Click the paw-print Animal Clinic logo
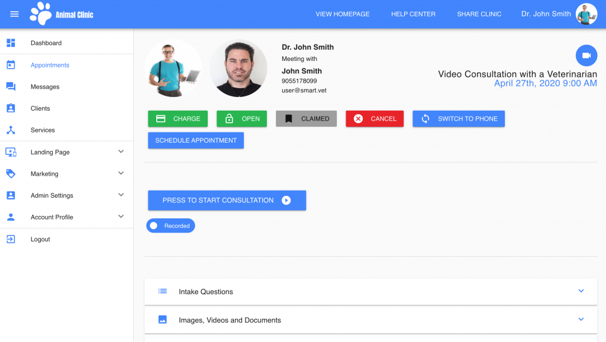The height and width of the screenshot is (342, 606). (40, 13)
